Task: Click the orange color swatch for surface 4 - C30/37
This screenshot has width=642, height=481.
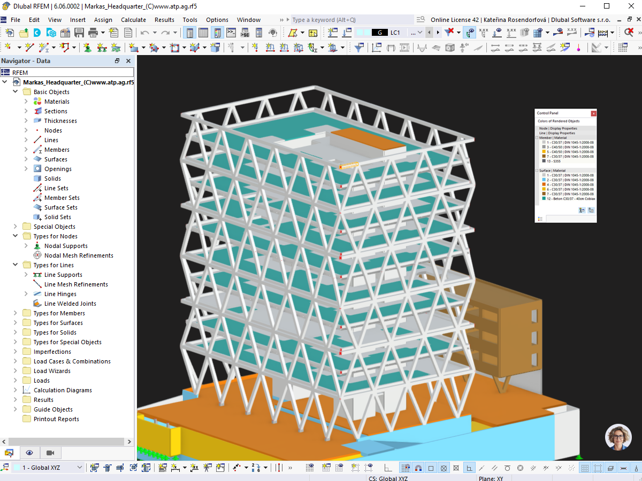Action: [x=544, y=184]
